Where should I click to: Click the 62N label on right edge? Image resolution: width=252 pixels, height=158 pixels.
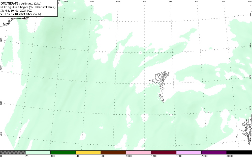(250, 77)
